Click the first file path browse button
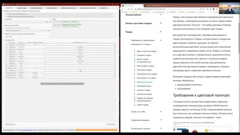This screenshot has height=135, width=240. pyautogui.click(x=115, y=14)
